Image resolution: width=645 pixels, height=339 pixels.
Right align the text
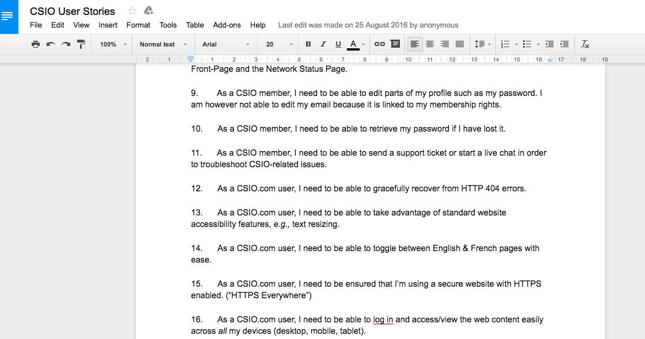point(445,44)
